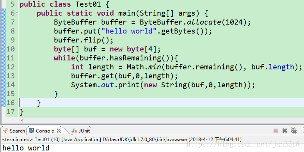Click line number 17 in the gutter
Viewport: 304px width, 152px height.
pos(11,112)
